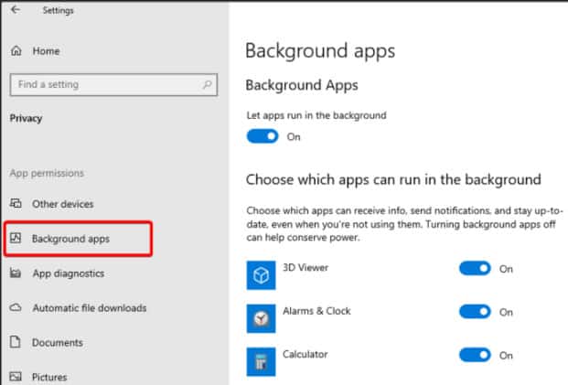568x385 pixels.
Task: Open the App diagnostics page
Action: click(68, 273)
